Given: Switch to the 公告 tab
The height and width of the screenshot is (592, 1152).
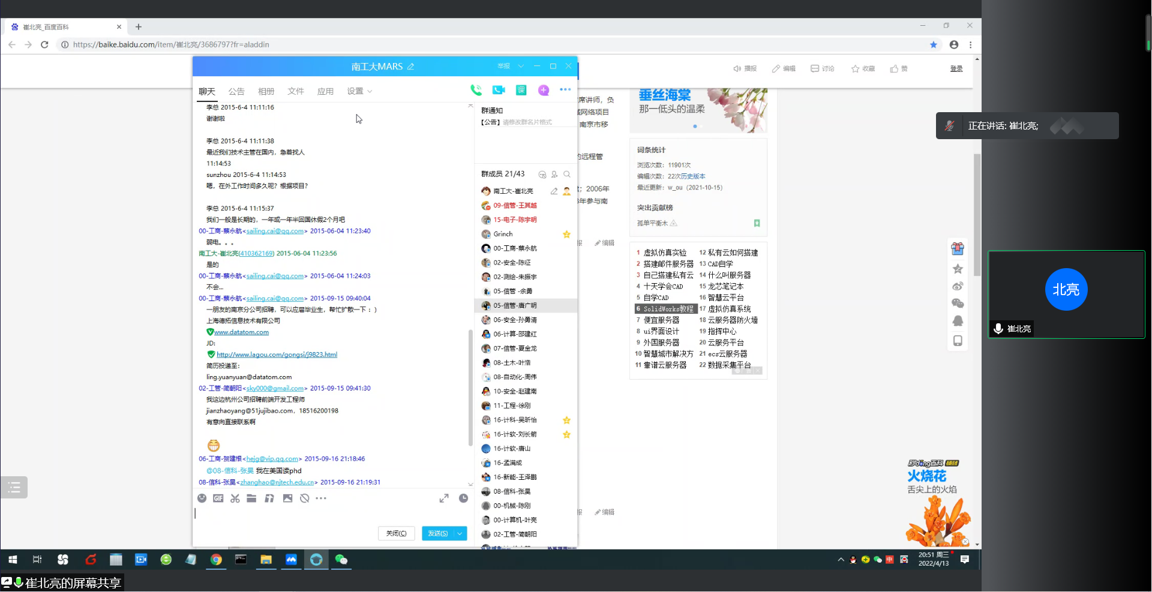Looking at the screenshot, I should 236,91.
